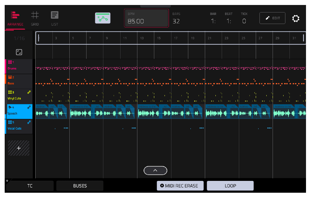Select the first 'Address to the' audio region
Image resolution: width=311 pixels, height=198 pixels.
coord(81,111)
